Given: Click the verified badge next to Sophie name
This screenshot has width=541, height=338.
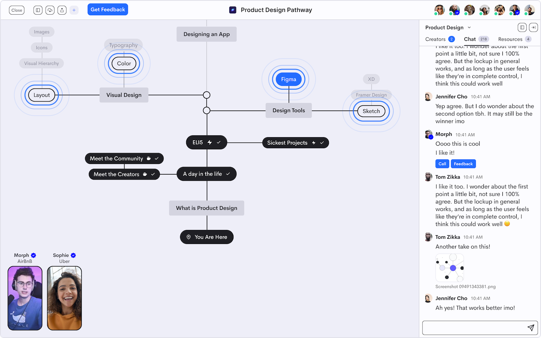Looking at the screenshot, I should [x=73, y=255].
